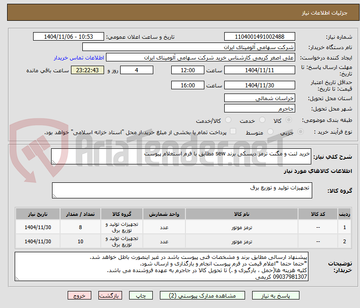Click the price validity date 1404/11/30 field
The width and height of the screenshot is (360, 308).
pyautogui.click(x=259, y=85)
